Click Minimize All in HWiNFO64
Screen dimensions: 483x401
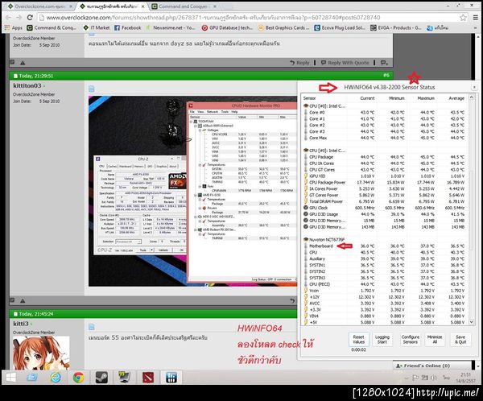[435, 339]
